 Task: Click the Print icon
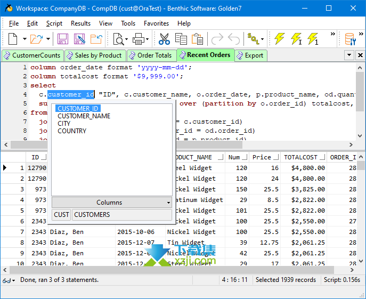pyautogui.click(x=139, y=39)
